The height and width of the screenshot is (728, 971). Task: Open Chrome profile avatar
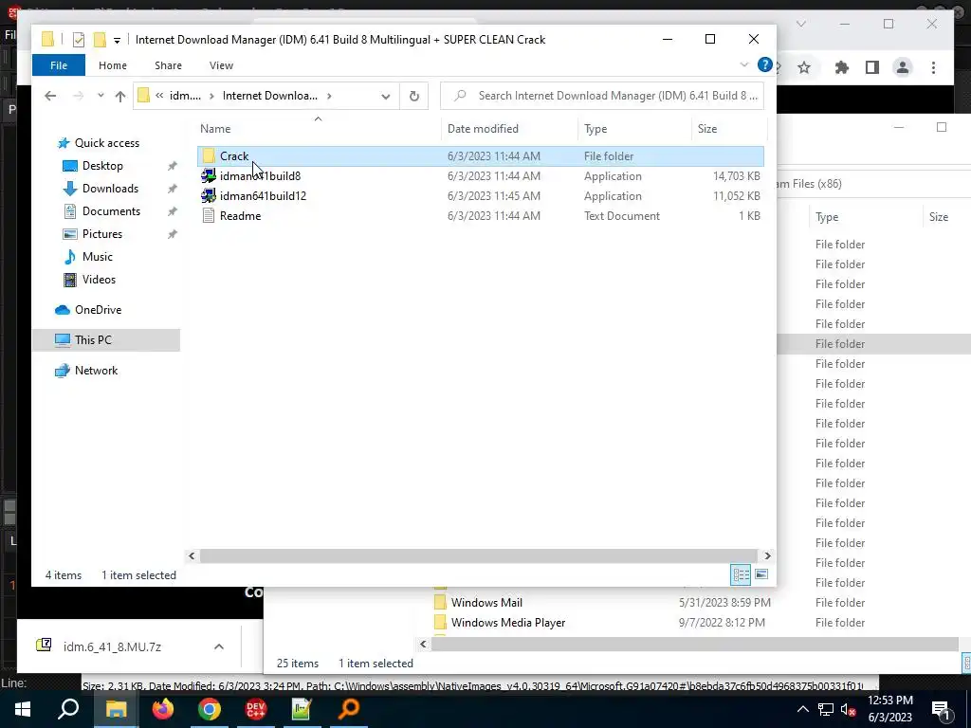click(903, 67)
